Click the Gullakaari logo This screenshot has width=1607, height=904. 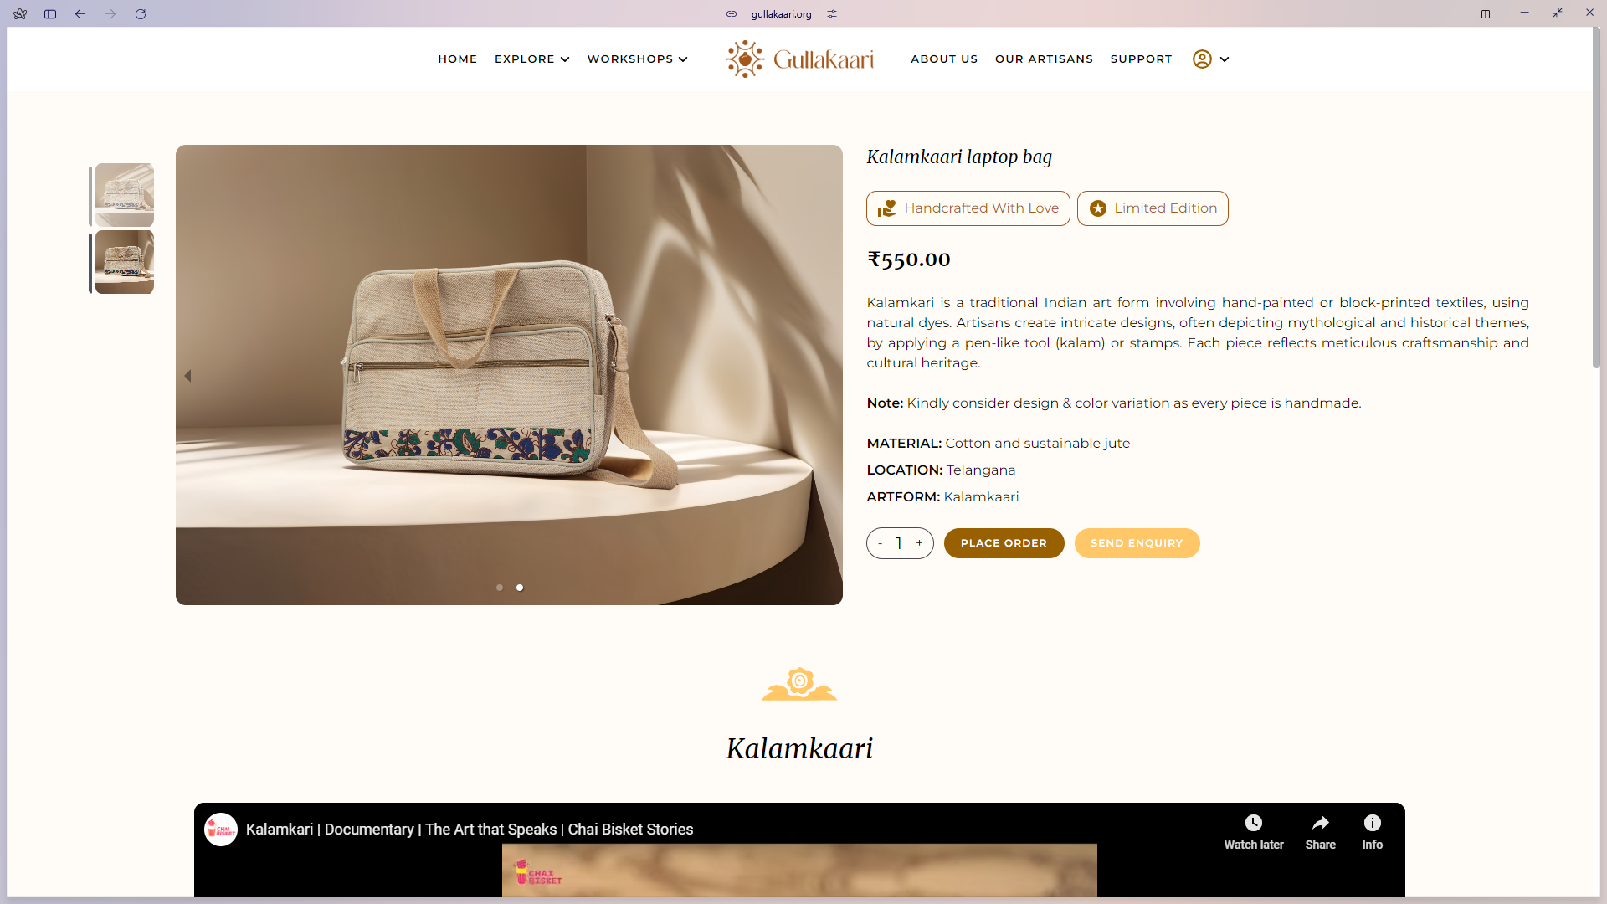[799, 59]
